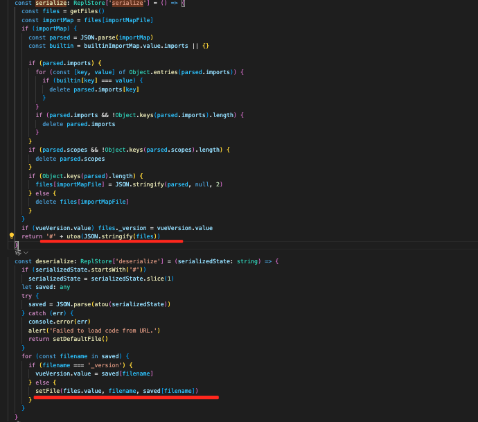The width and height of the screenshot is (478, 422).
Task: Click 'files._version' assignment target
Action: point(122,228)
